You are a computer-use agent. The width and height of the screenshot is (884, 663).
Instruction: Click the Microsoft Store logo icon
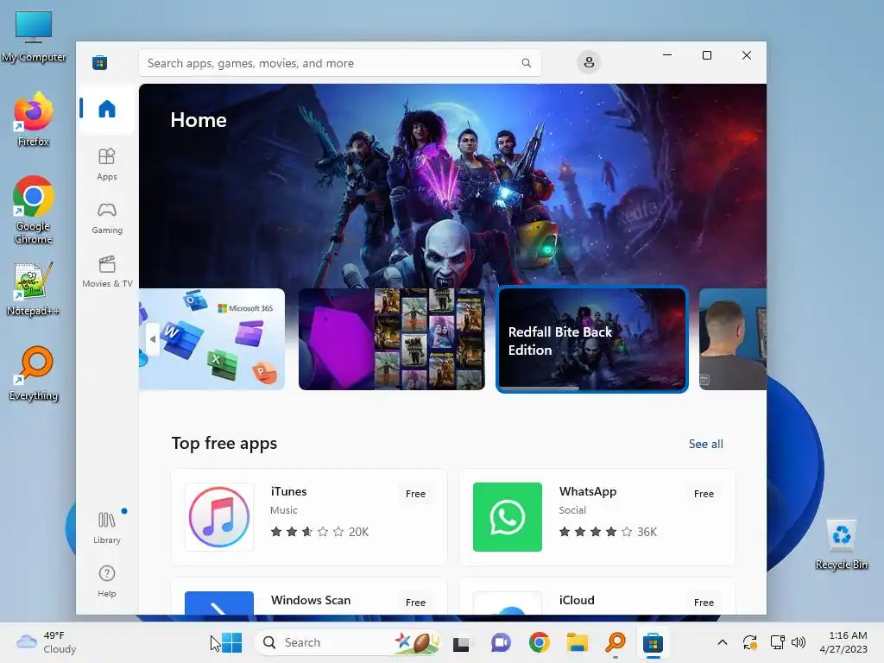tap(100, 62)
